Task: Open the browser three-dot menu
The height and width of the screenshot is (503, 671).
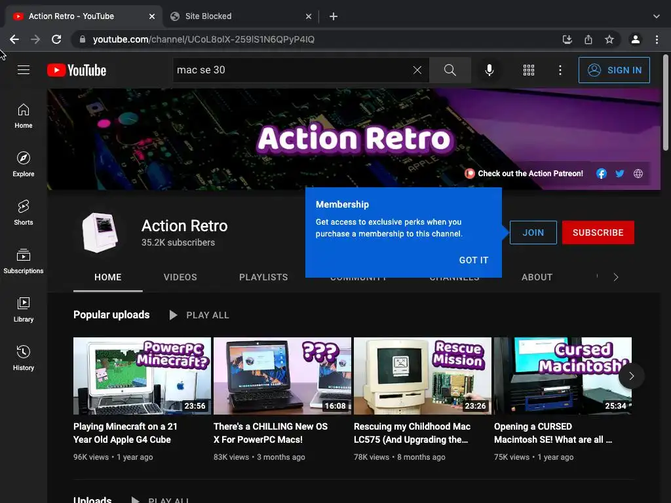Action: point(657,39)
